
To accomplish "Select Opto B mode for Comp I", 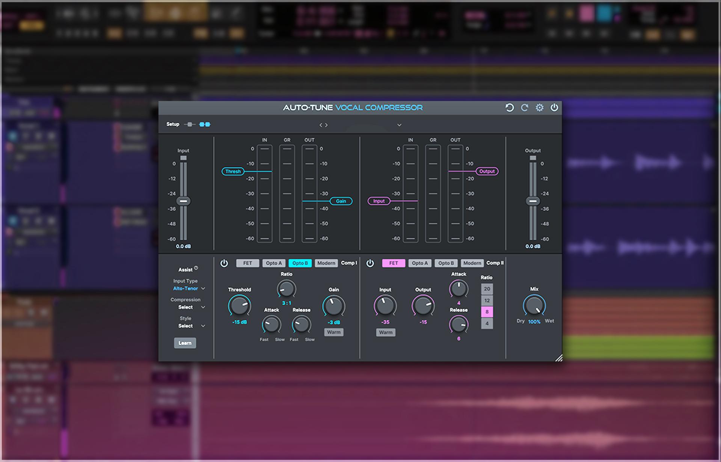I will click(x=300, y=263).
